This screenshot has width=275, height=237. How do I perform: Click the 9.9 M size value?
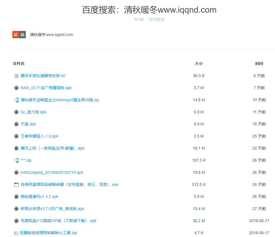[x=199, y=124]
